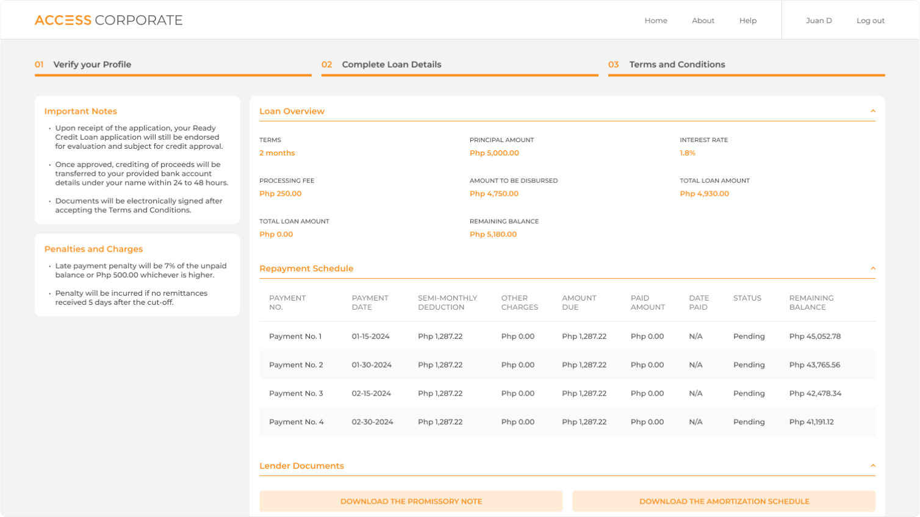This screenshot has height=517, width=920.
Task: Select the Payment No. 4 row label
Action: coord(296,422)
